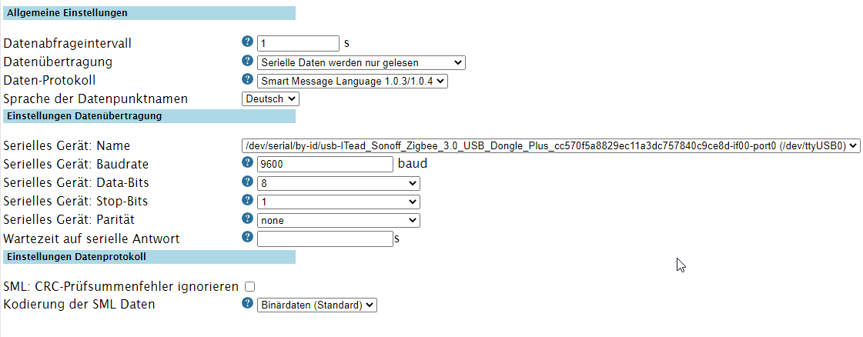Viewport: 863px width, 337px height.
Task: Enable SML CRC-Prüfsummenfehler ignorieren checkbox
Action: tap(249, 286)
